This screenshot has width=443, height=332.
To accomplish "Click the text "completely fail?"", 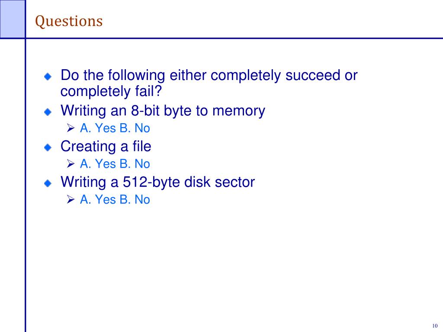I will 111,92.
